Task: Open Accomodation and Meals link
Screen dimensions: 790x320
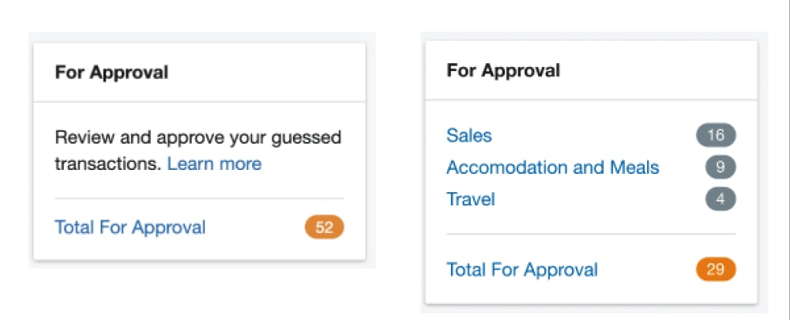Action: click(552, 168)
